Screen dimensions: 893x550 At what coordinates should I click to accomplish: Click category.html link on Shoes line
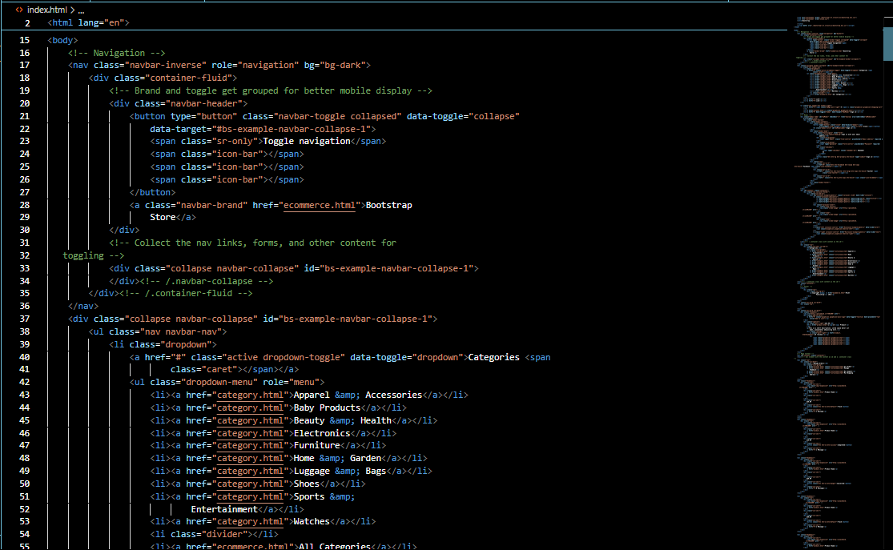point(251,484)
